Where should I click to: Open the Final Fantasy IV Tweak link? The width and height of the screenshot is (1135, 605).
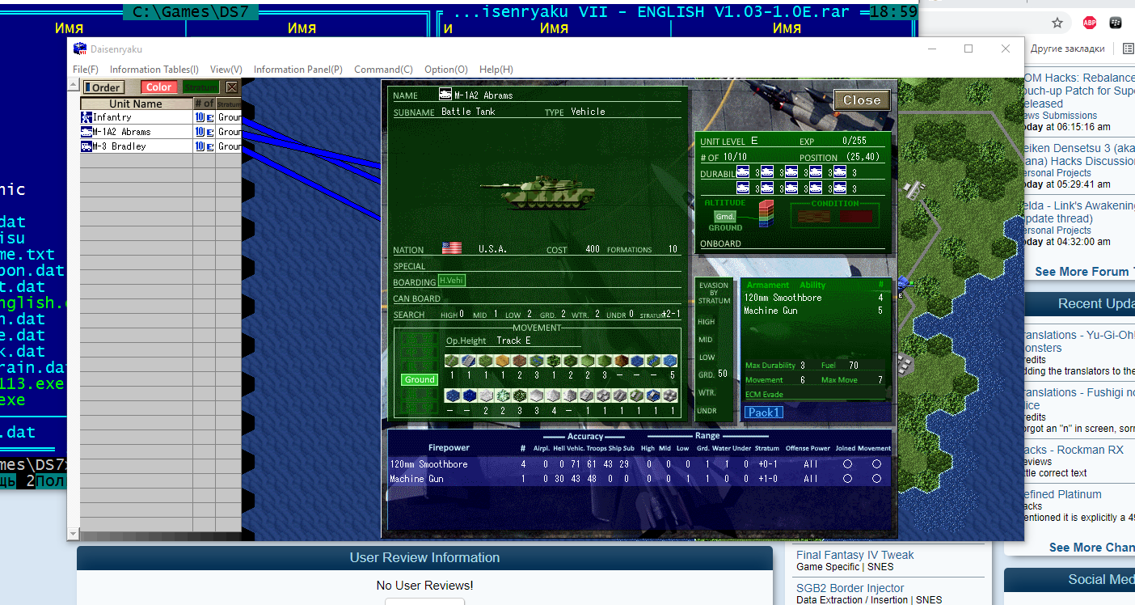(855, 555)
